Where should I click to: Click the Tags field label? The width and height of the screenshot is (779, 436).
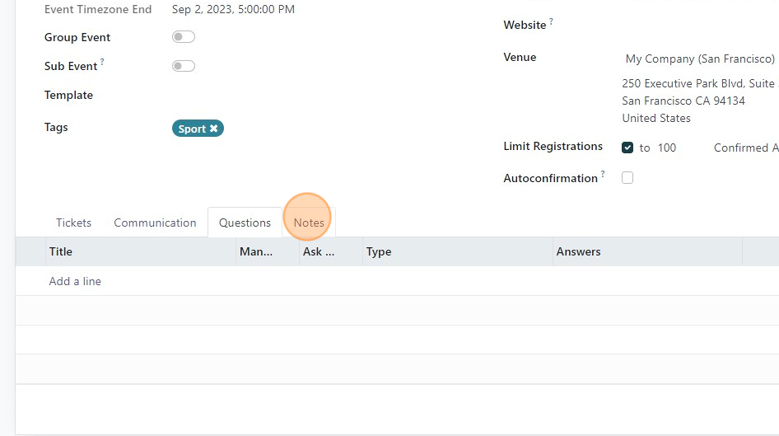pyautogui.click(x=56, y=127)
